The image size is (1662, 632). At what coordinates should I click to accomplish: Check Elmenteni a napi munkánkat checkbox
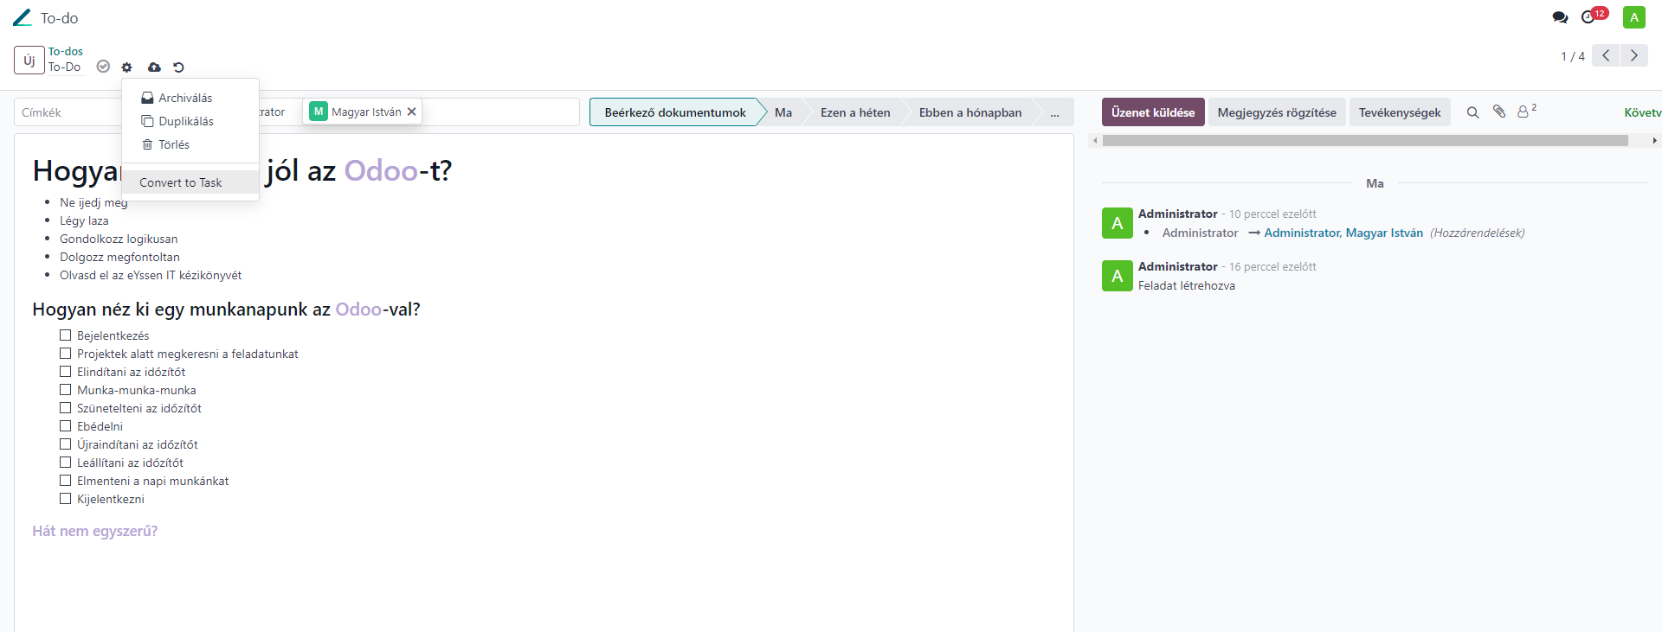pyautogui.click(x=65, y=480)
